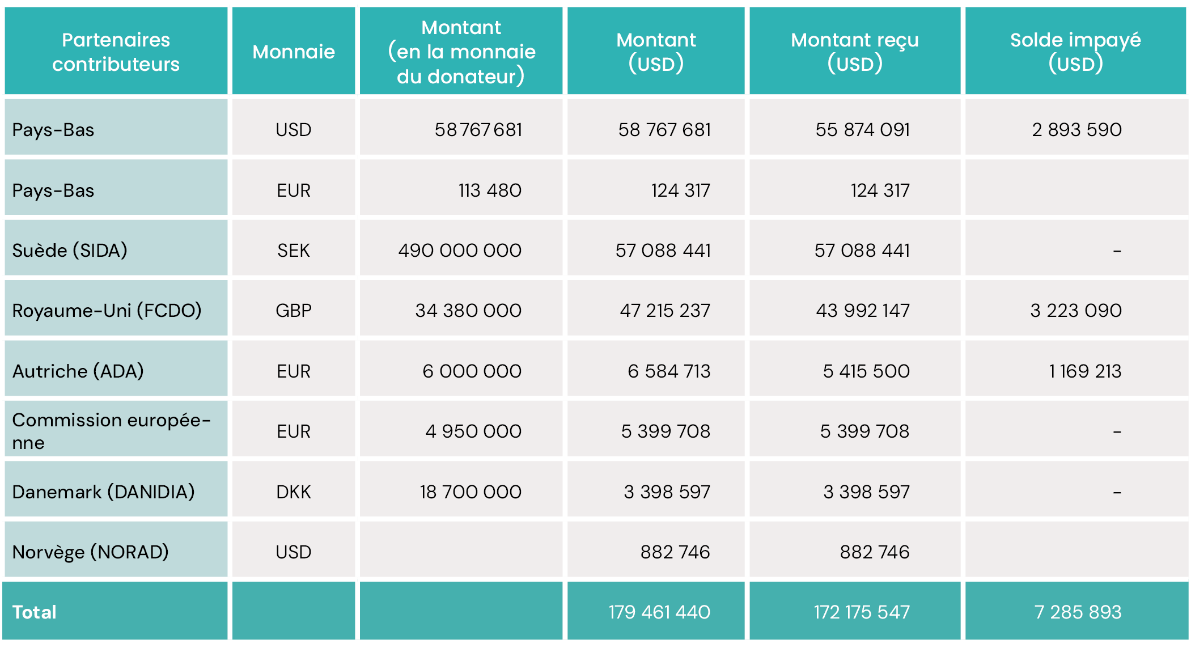
Task: Click the unpaid balance 3 223 090
Action: pyautogui.click(x=1076, y=310)
